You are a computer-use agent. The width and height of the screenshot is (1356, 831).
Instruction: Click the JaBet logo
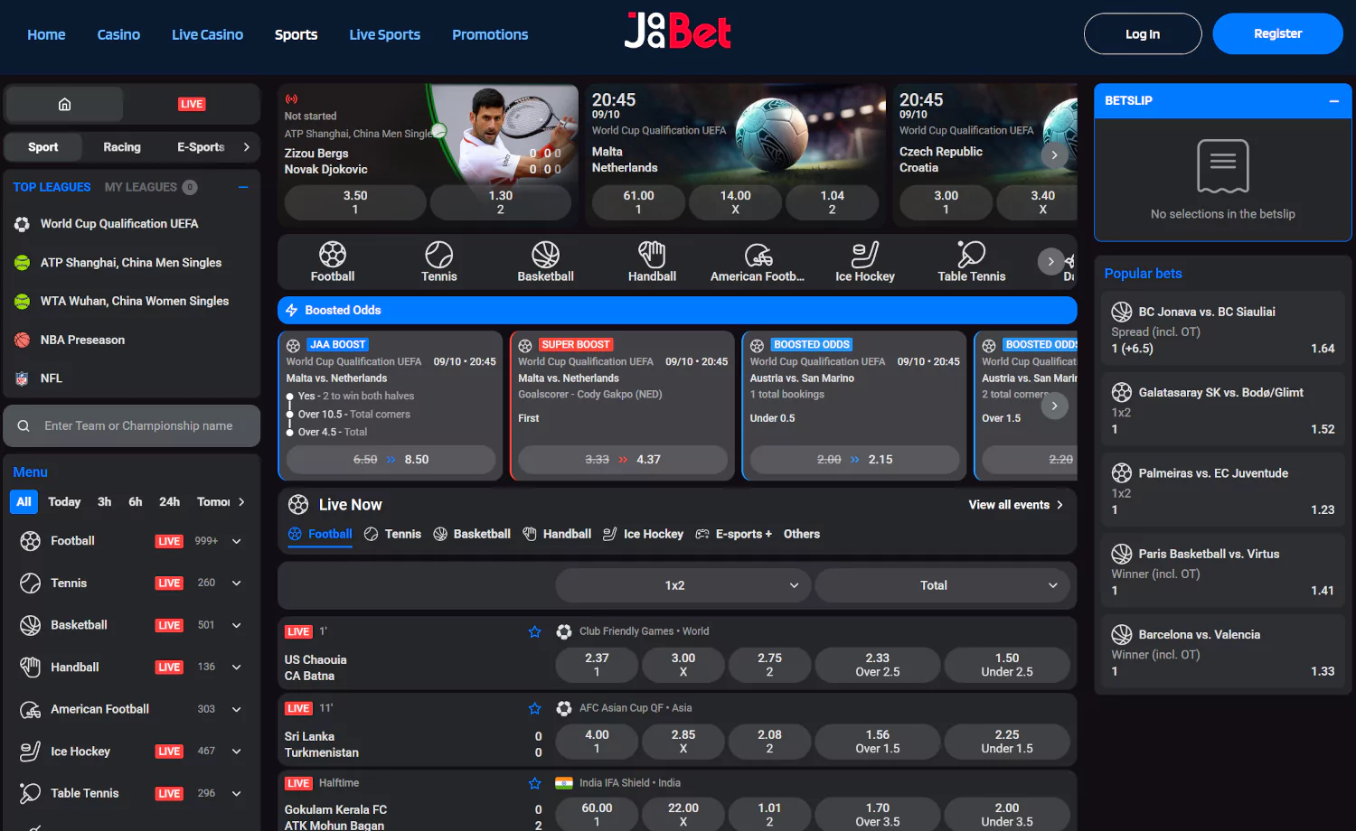pos(677,32)
